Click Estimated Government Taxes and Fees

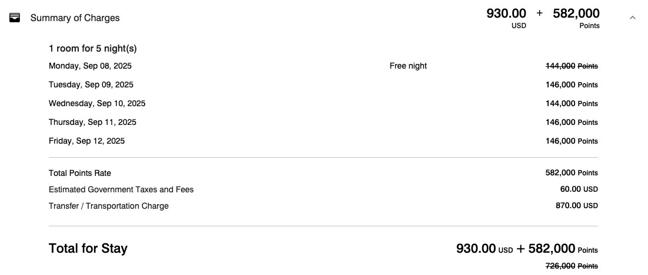(x=121, y=189)
